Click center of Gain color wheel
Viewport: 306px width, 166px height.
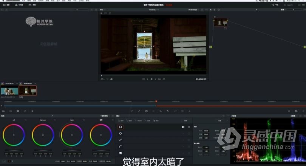(x=72, y=135)
